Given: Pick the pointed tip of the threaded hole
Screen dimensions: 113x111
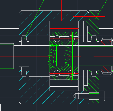Looking at the screenshot, I should coord(75,96).
